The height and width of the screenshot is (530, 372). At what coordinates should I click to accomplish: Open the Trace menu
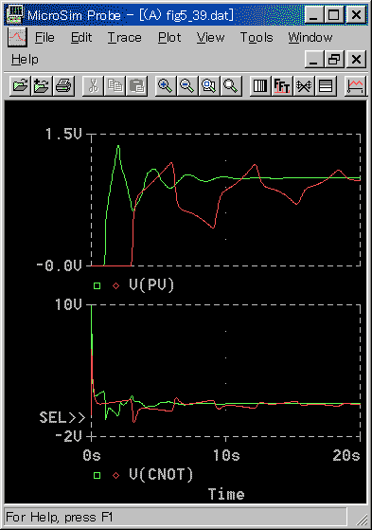coord(125,37)
